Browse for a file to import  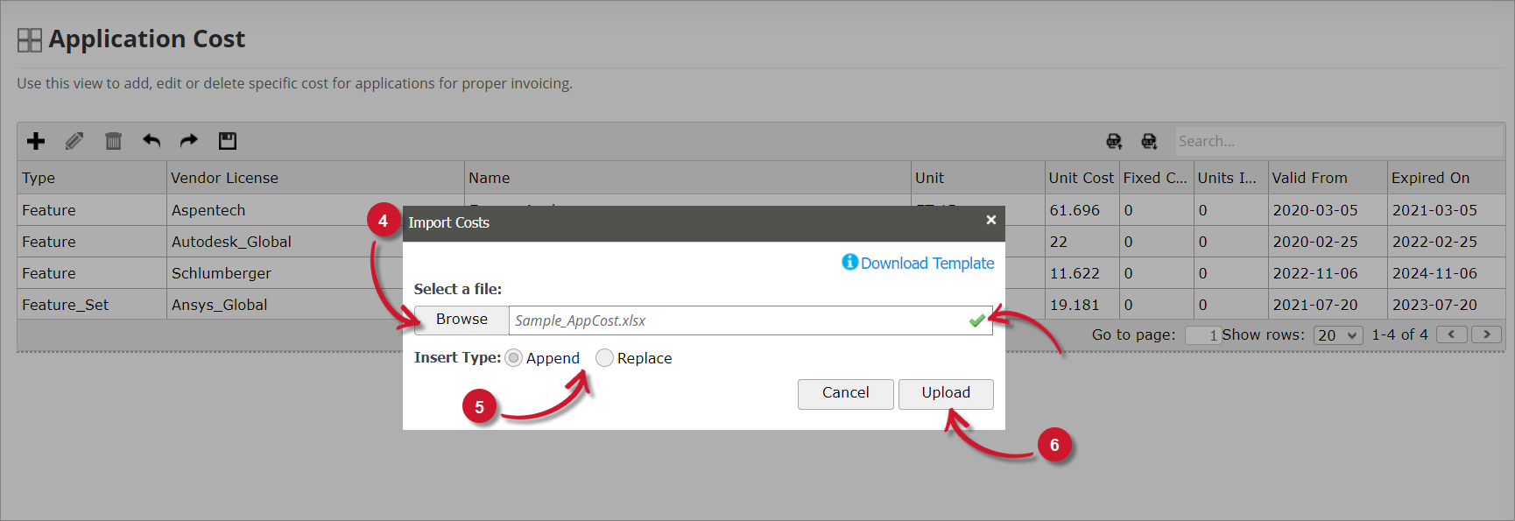pos(462,320)
